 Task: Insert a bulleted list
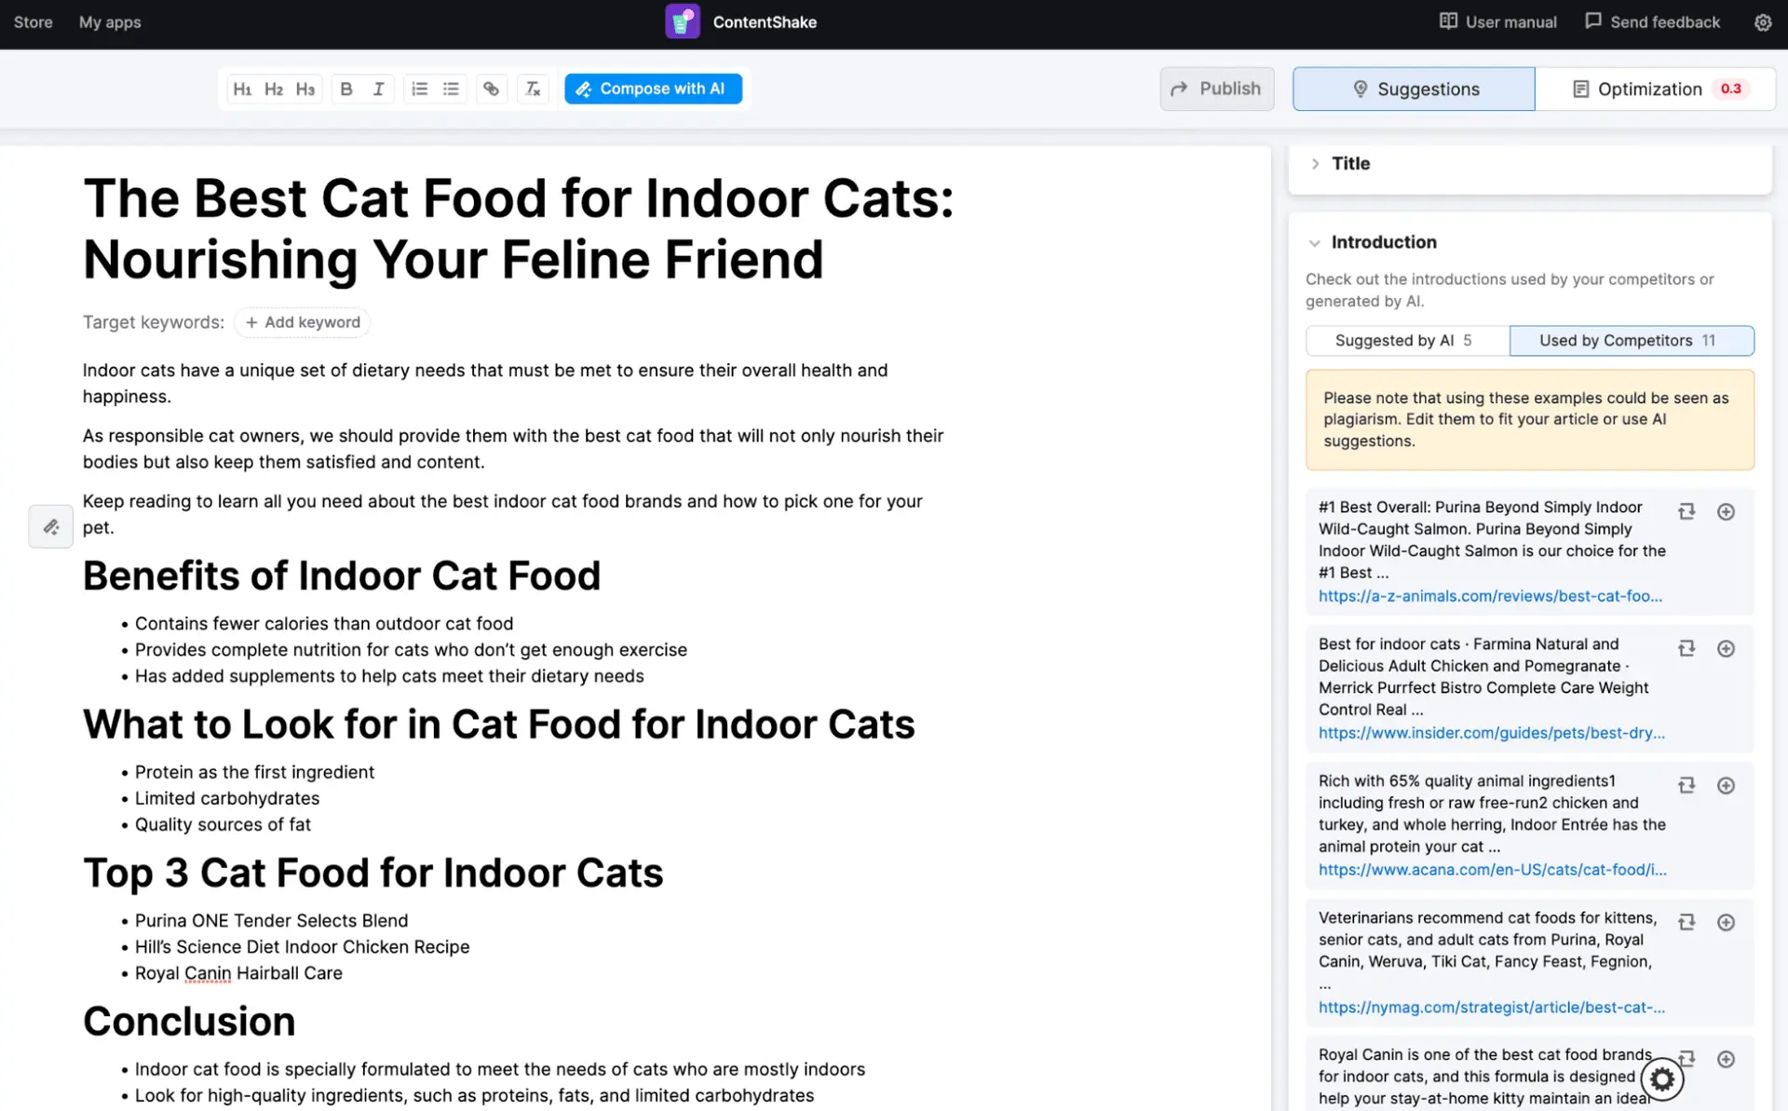[x=451, y=88]
